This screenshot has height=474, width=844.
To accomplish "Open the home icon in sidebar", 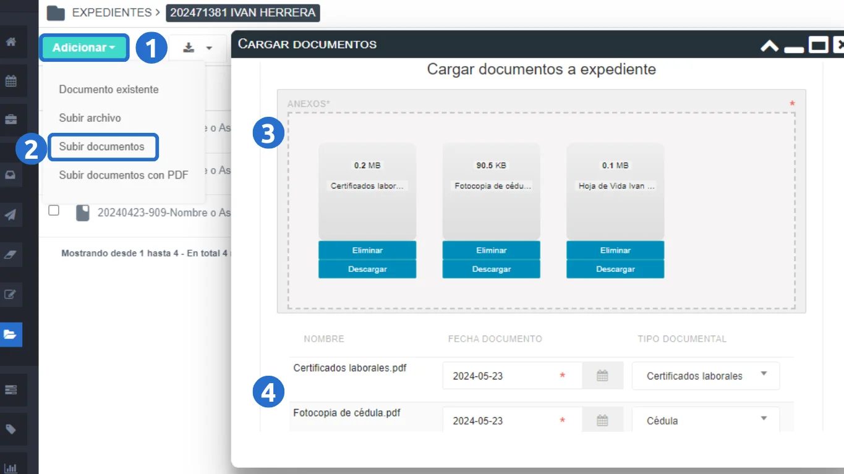I will (11, 43).
